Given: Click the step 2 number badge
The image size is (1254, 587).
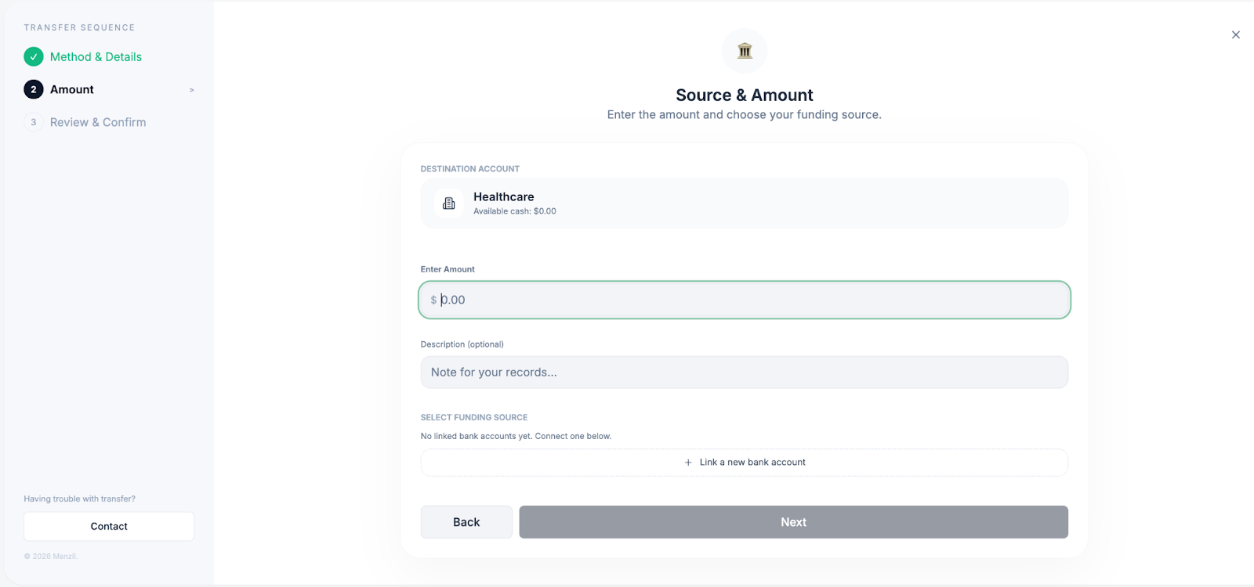Looking at the screenshot, I should [x=34, y=89].
